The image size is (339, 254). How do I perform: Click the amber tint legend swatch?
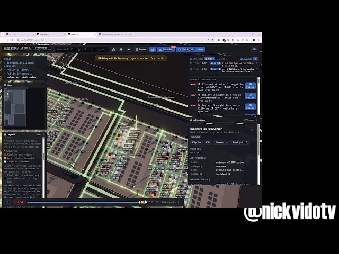[5, 158]
